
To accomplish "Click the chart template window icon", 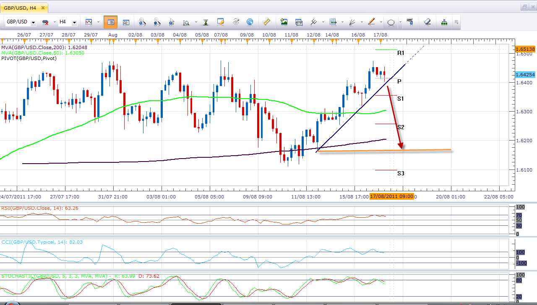I will click(x=299, y=22).
